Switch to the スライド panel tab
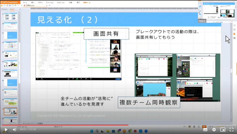The width and height of the screenshot is (237, 134). coord(12,10)
